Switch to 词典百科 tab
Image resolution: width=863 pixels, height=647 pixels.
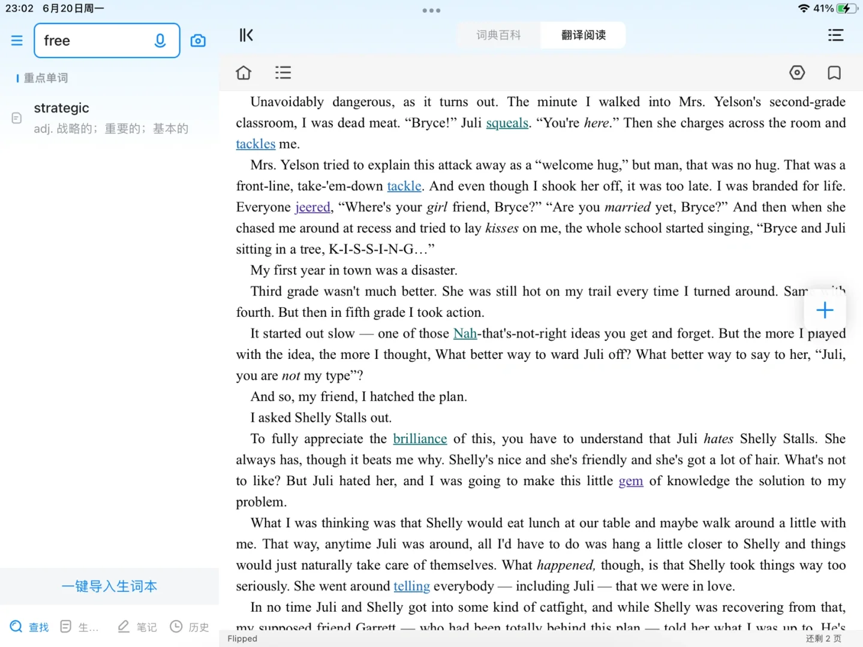pyautogui.click(x=498, y=35)
